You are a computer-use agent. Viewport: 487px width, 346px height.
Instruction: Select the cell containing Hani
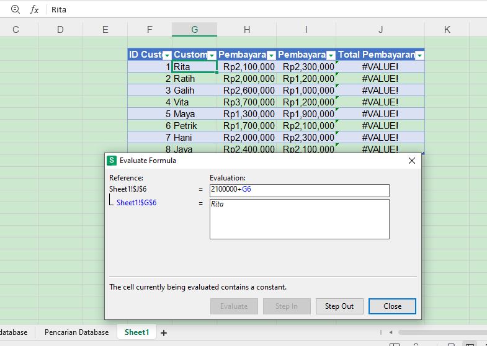click(194, 138)
